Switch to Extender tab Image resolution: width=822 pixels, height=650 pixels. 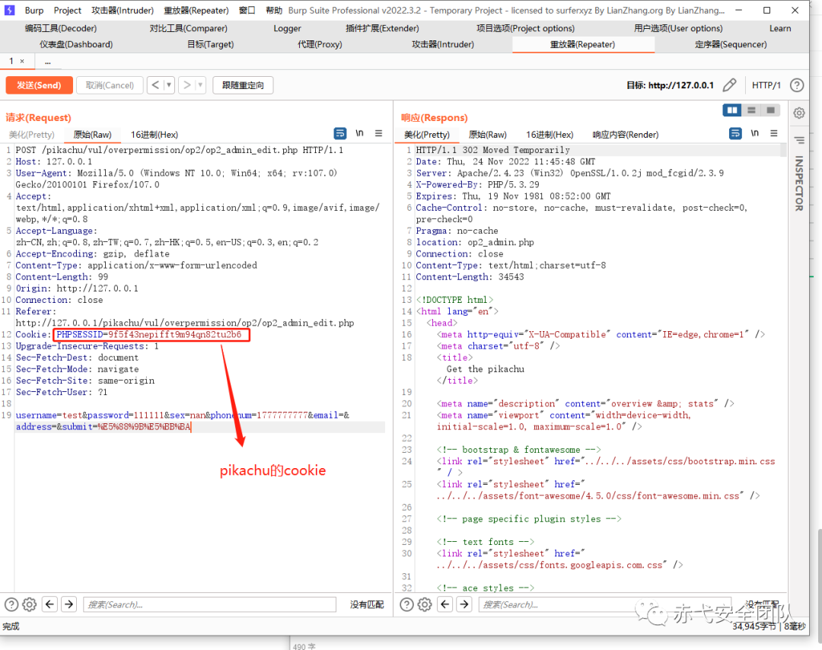[382, 28]
